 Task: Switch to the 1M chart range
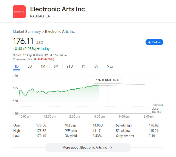(43, 67)
